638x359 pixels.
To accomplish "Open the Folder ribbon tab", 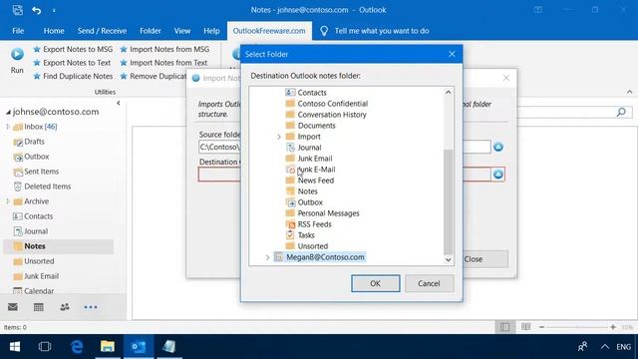I will [151, 31].
